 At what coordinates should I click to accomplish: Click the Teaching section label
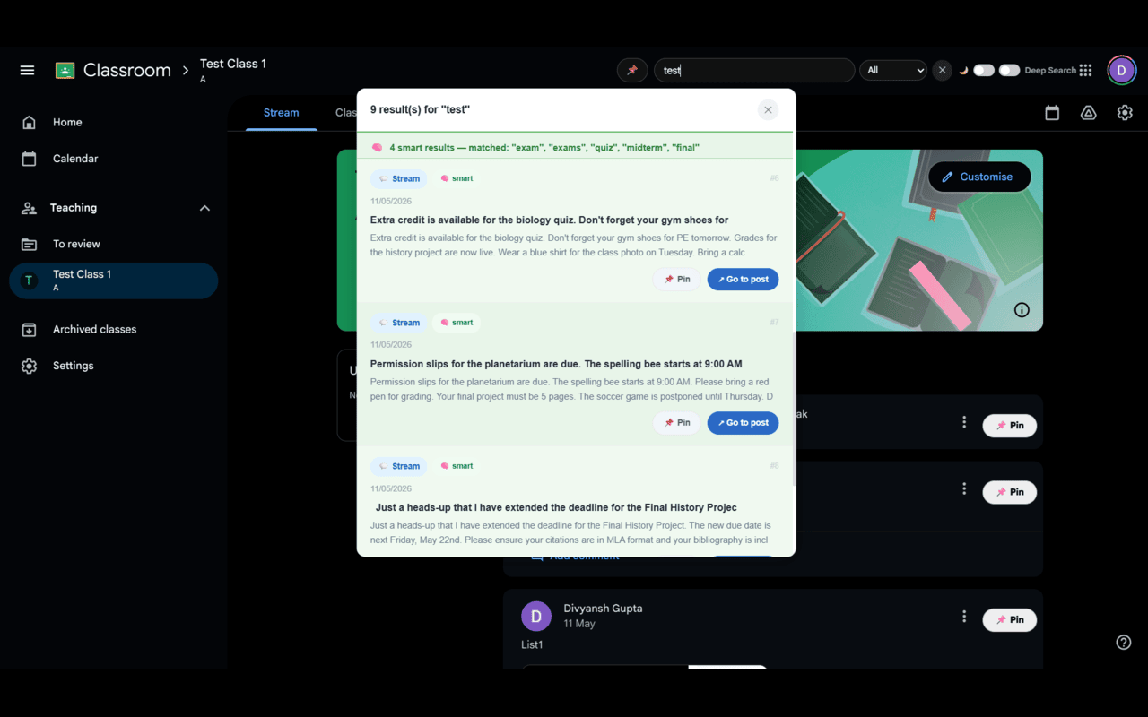(74, 208)
